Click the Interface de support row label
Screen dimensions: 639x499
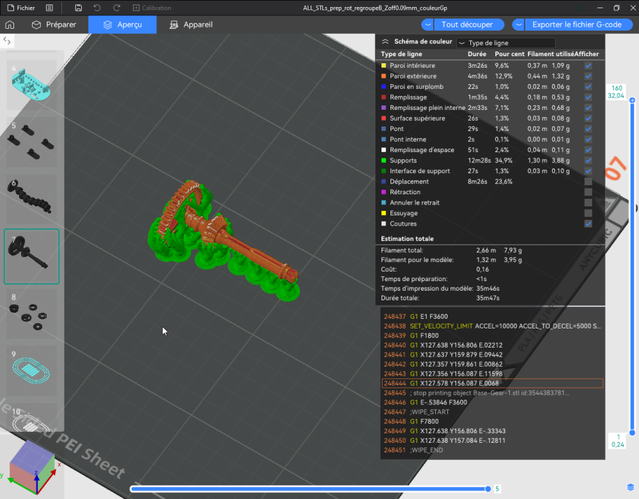[420, 171]
